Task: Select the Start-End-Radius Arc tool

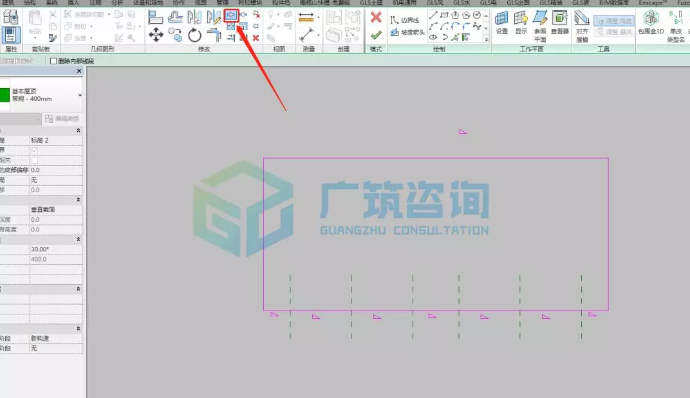Action: click(x=433, y=26)
